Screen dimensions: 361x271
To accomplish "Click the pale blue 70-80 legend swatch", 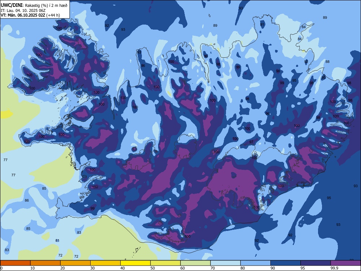I will point(225,263).
